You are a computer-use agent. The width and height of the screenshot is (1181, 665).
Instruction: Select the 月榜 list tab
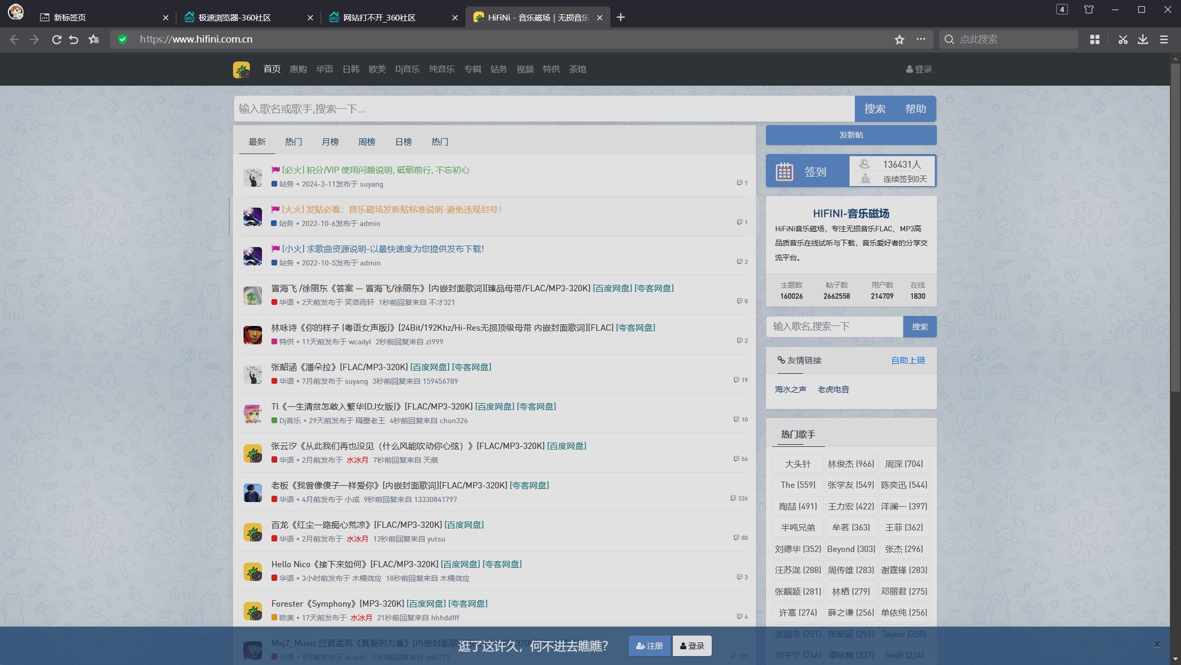coord(330,142)
